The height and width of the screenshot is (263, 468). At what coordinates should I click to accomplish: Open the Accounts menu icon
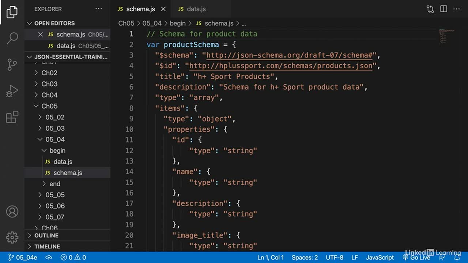12,211
